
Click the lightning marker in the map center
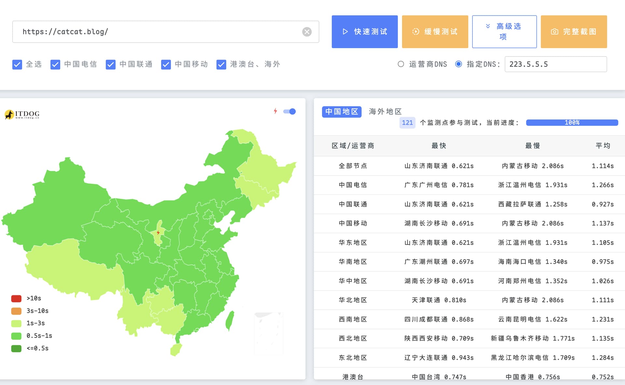tap(158, 232)
